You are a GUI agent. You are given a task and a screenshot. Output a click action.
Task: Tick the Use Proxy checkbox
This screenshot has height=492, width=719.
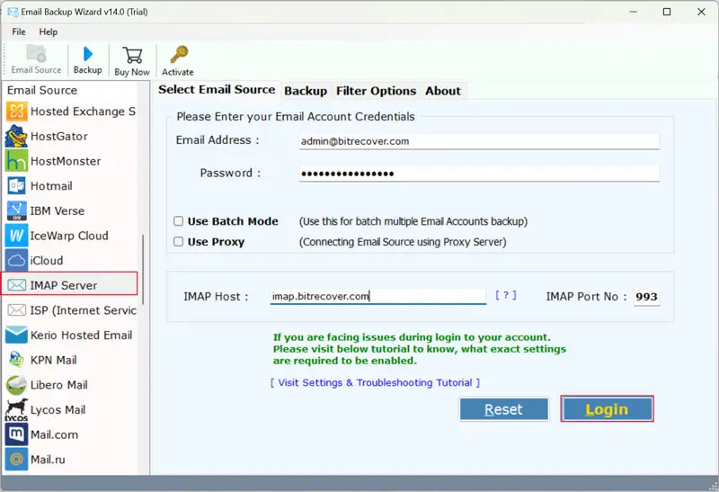(178, 241)
